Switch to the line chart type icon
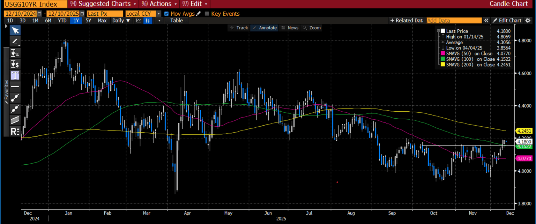The image size is (536, 224). click(139, 21)
